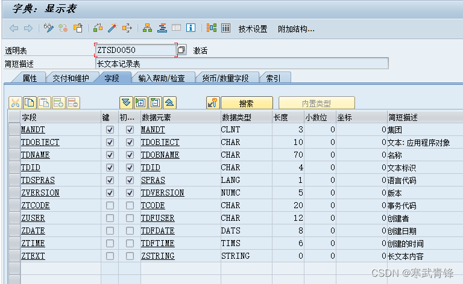
Task: Click the 搜索 button
Action: pos(247,103)
